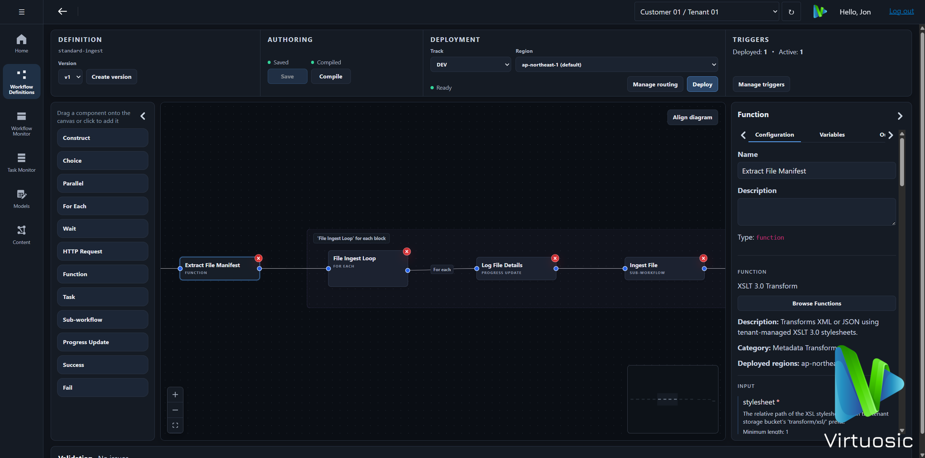The width and height of the screenshot is (925, 458).
Task: Open the version v1 dropdown
Action: 71,77
